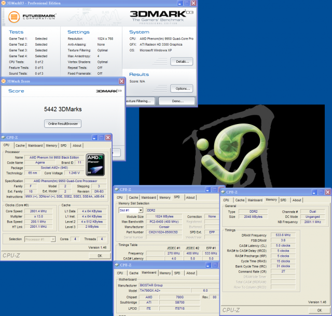Close the CPU-Z CPU tab window

(108, 138)
